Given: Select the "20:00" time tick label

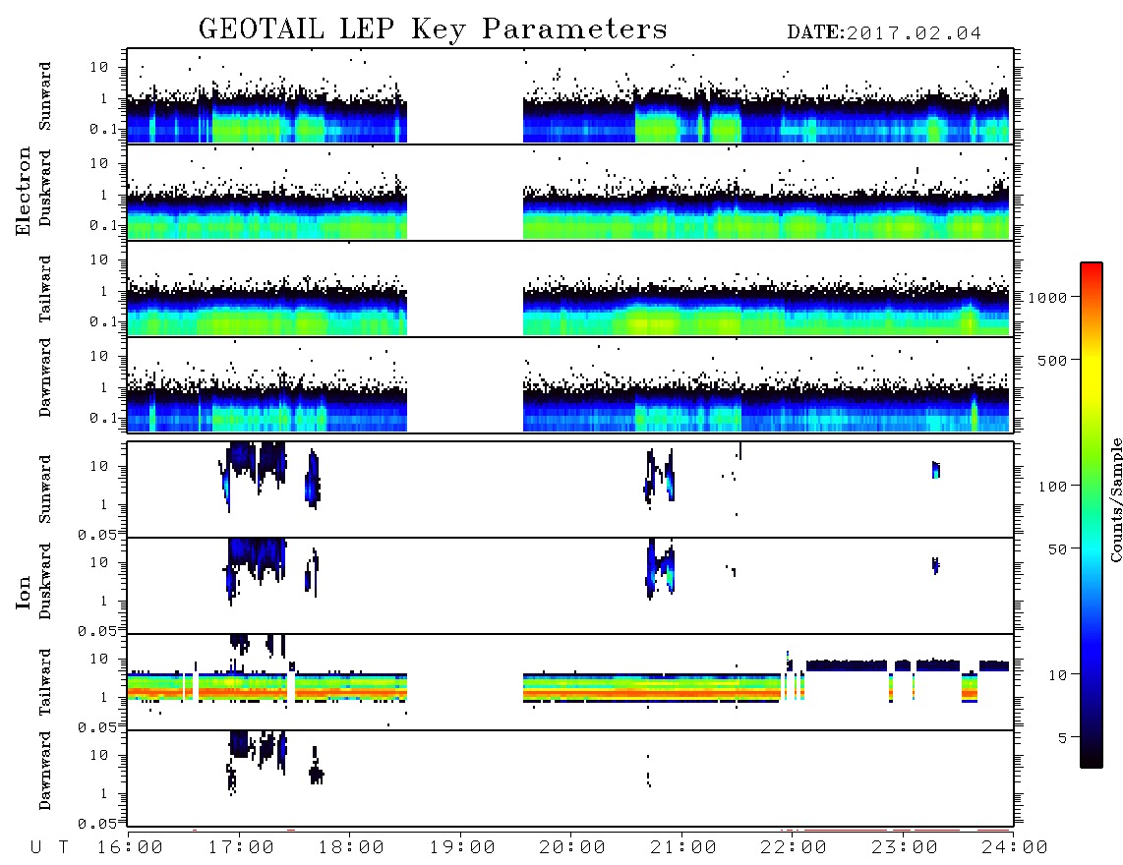Looking at the screenshot, I should click(x=572, y=848).
